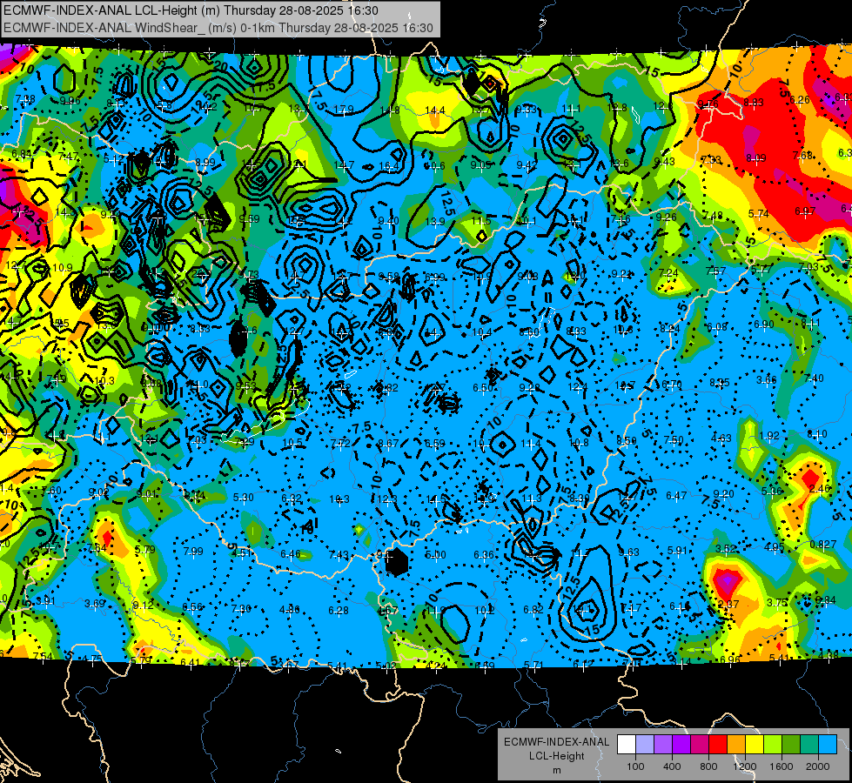Click the 3.52 wind shear value
This screenshot has width=852, height=783.
click(726, 549)
